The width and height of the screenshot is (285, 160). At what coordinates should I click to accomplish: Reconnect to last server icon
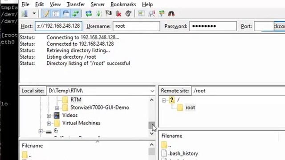128,14
